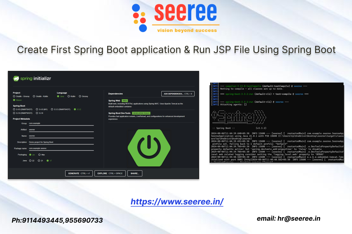Click the phone number text
The image size is (352, 234).
(57, 220)
